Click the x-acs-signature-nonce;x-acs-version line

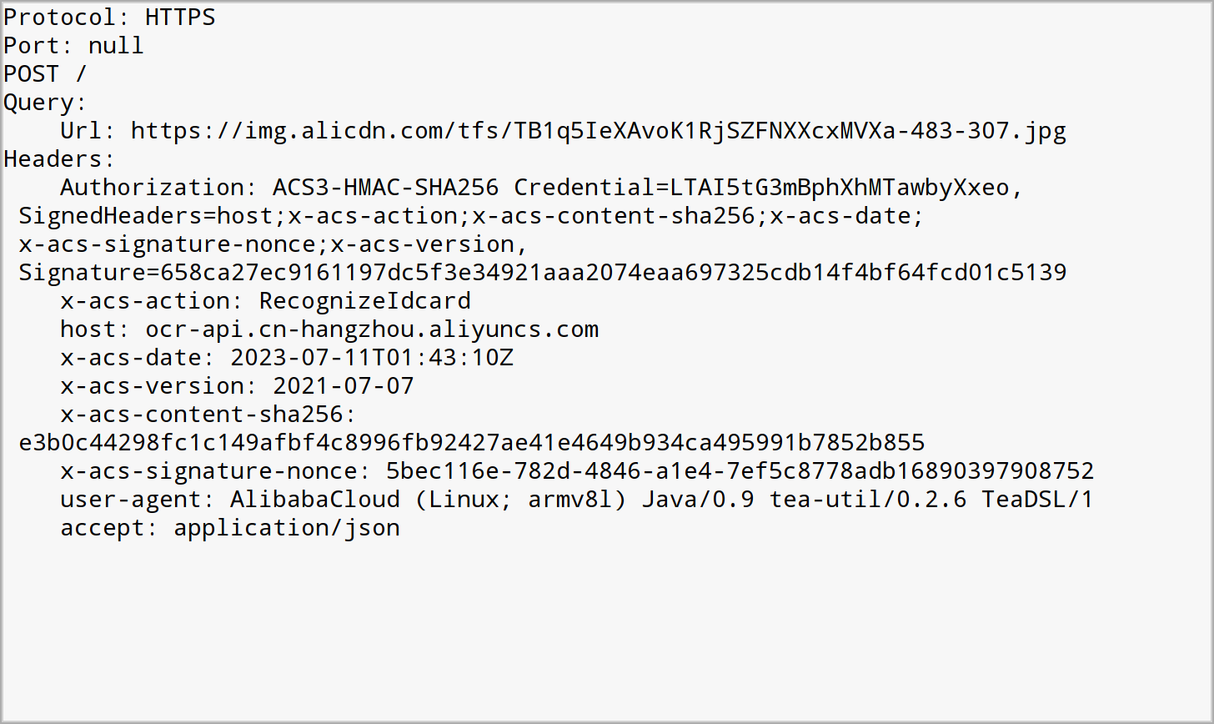(x=273, y=244)
